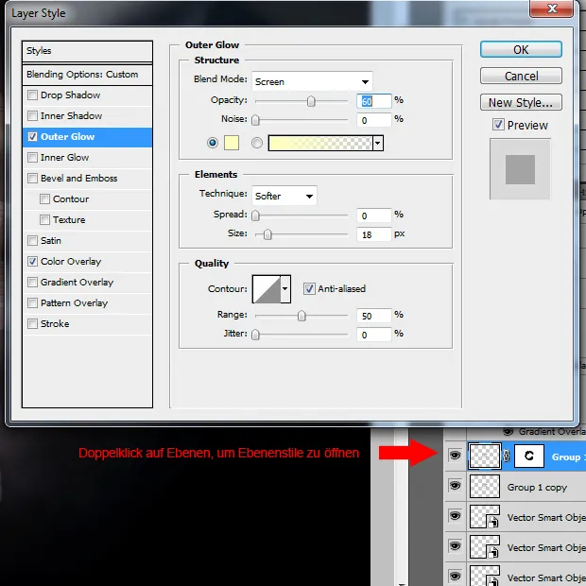Click the OK button
The image size is (586, 586).
521,49
